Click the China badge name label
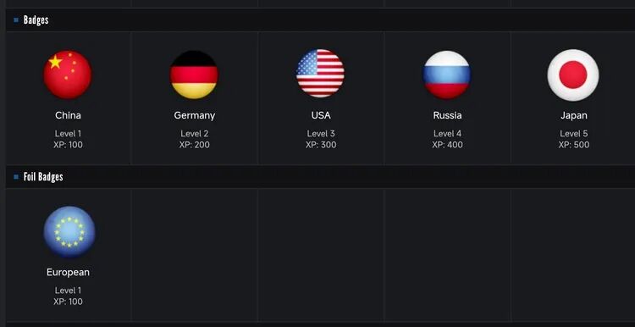 pyautogui.click(x=68, y=115)
